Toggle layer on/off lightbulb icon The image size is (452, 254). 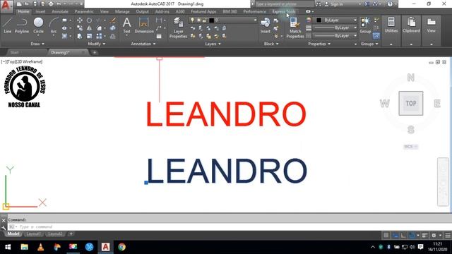(x=192, y=20)
